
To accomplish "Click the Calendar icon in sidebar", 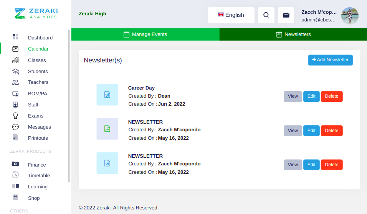I will coord(15,49).
